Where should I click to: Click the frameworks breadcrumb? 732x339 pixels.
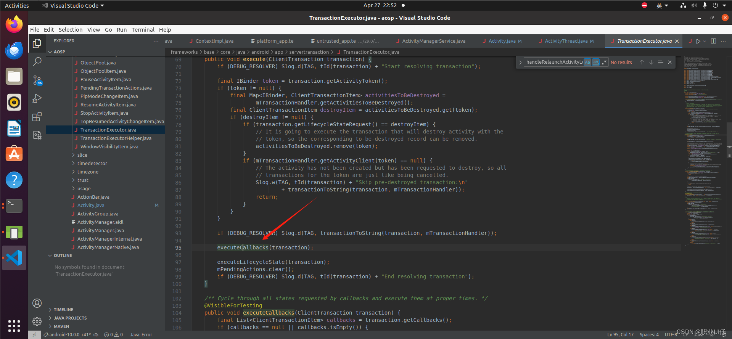pos(184,52)
